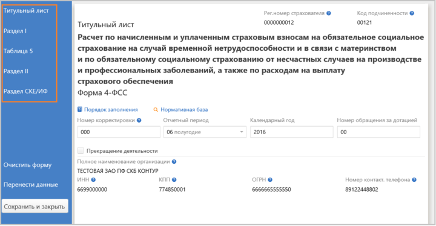Open help icon beside КПП
The image size is (436, 226).
click(174, 179)
